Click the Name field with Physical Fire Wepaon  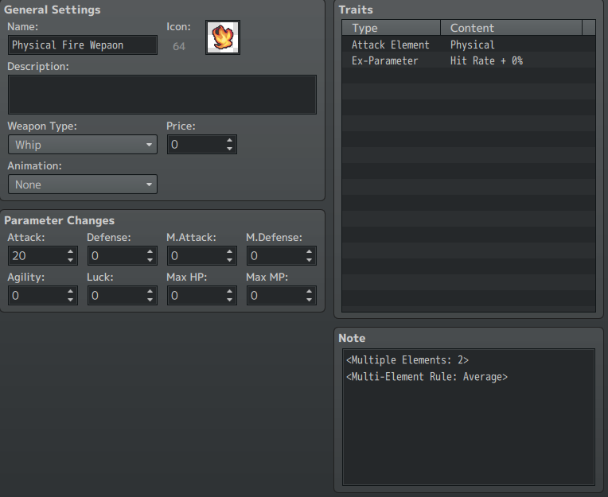(83, 45)
